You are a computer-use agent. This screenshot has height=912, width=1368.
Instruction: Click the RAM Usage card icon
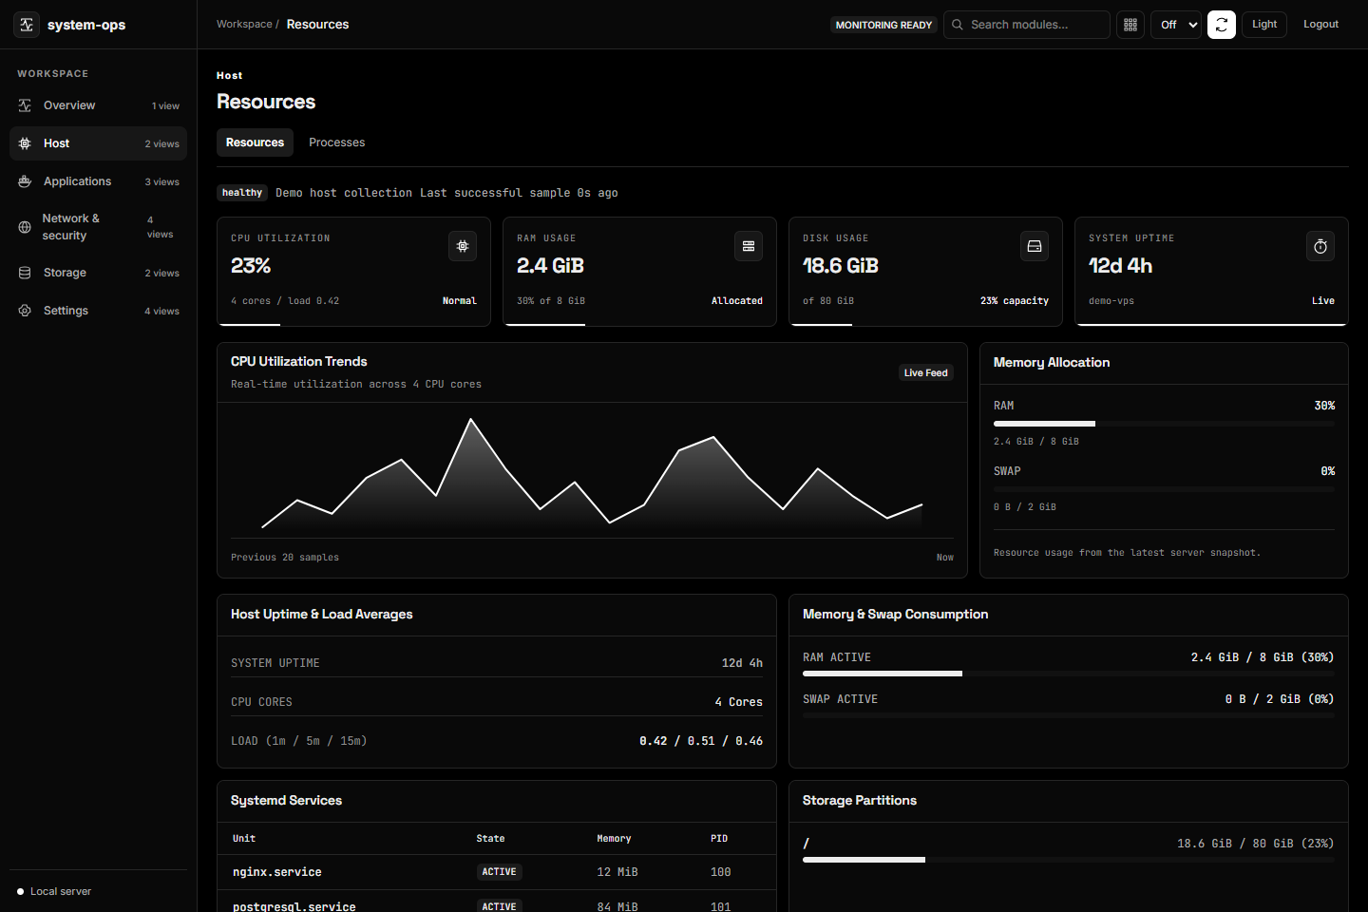(749, 246)
